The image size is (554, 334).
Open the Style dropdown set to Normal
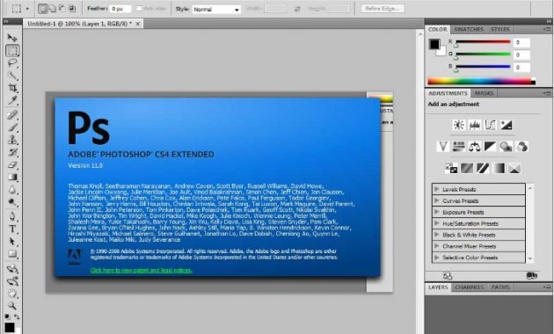click(x=216, y=9)
